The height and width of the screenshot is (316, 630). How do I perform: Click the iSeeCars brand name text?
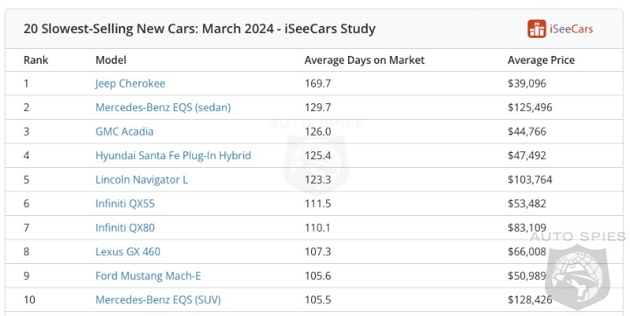pyautogui.click(x=572, y=29)
